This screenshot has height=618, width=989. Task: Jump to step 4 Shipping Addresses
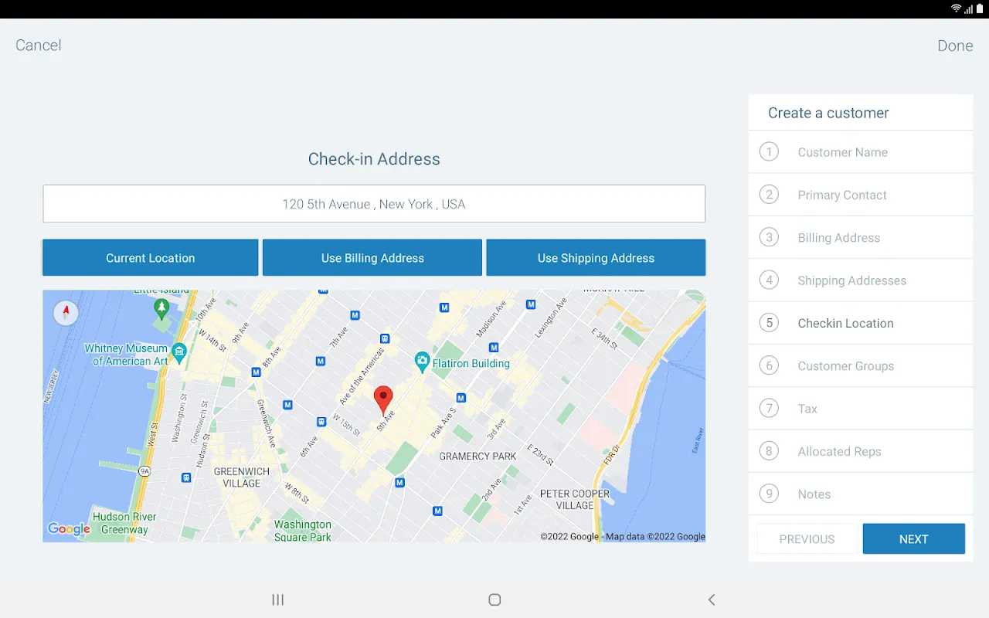(861, 280)
